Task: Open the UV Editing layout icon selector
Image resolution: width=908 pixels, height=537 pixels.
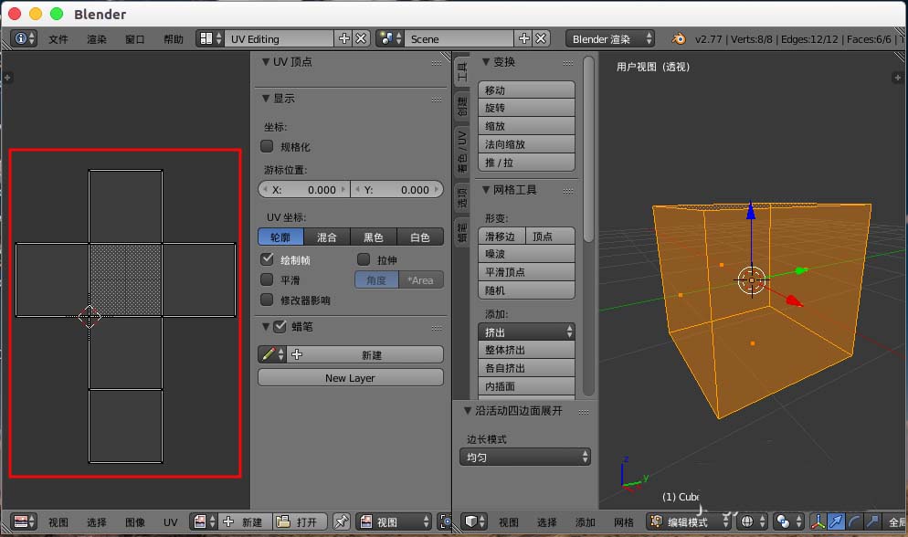Action: tap(208, 38)
